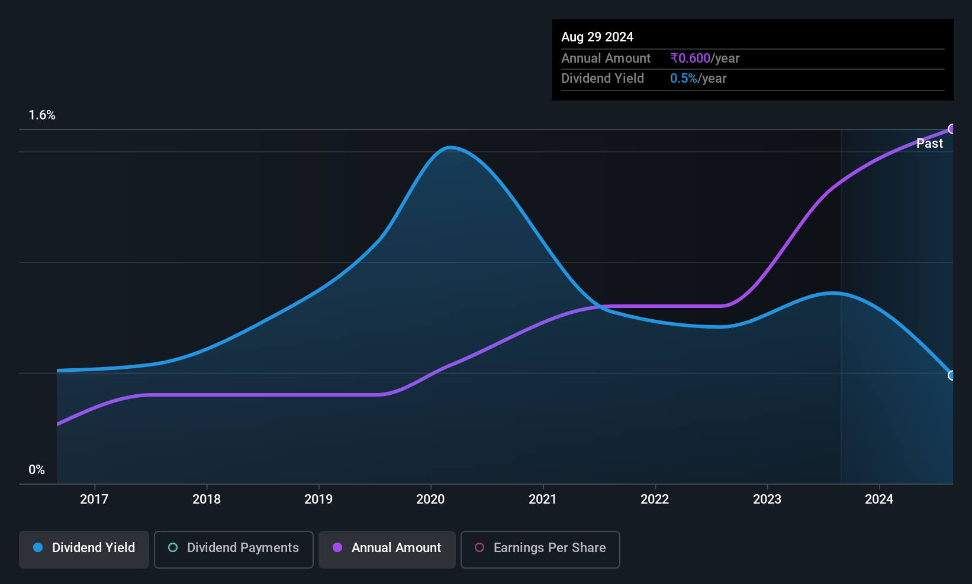This screenshot has height=584, width=972.
Task: Click the 2017 x-axis label
Action: [x=94, y=499]
